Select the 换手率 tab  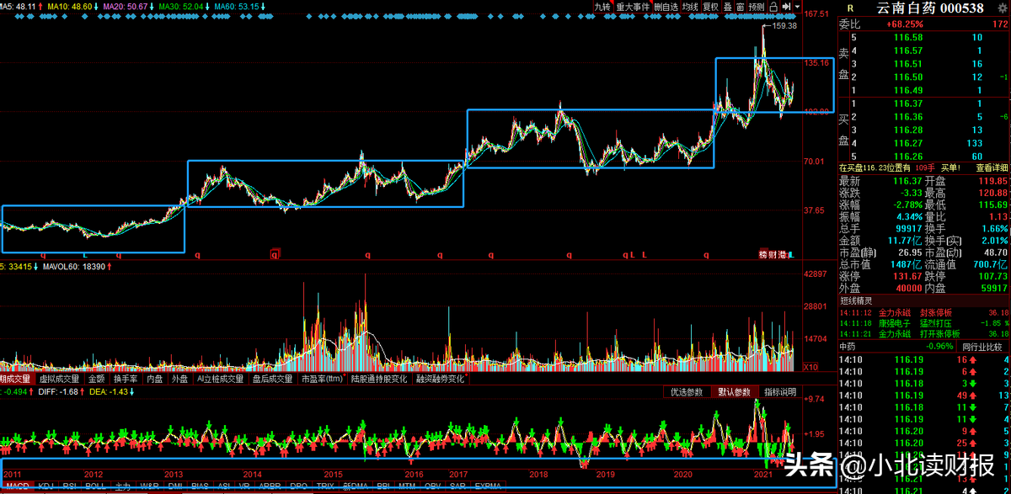click(x=126, y=380)
